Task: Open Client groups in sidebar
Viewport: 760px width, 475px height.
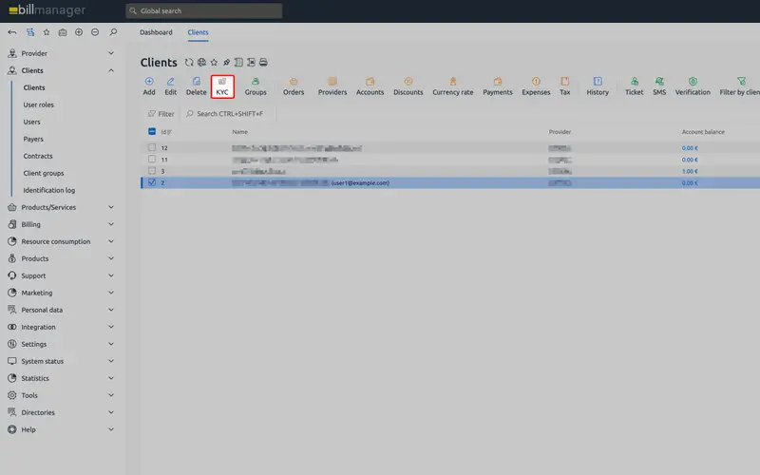Action: (43, 173)
